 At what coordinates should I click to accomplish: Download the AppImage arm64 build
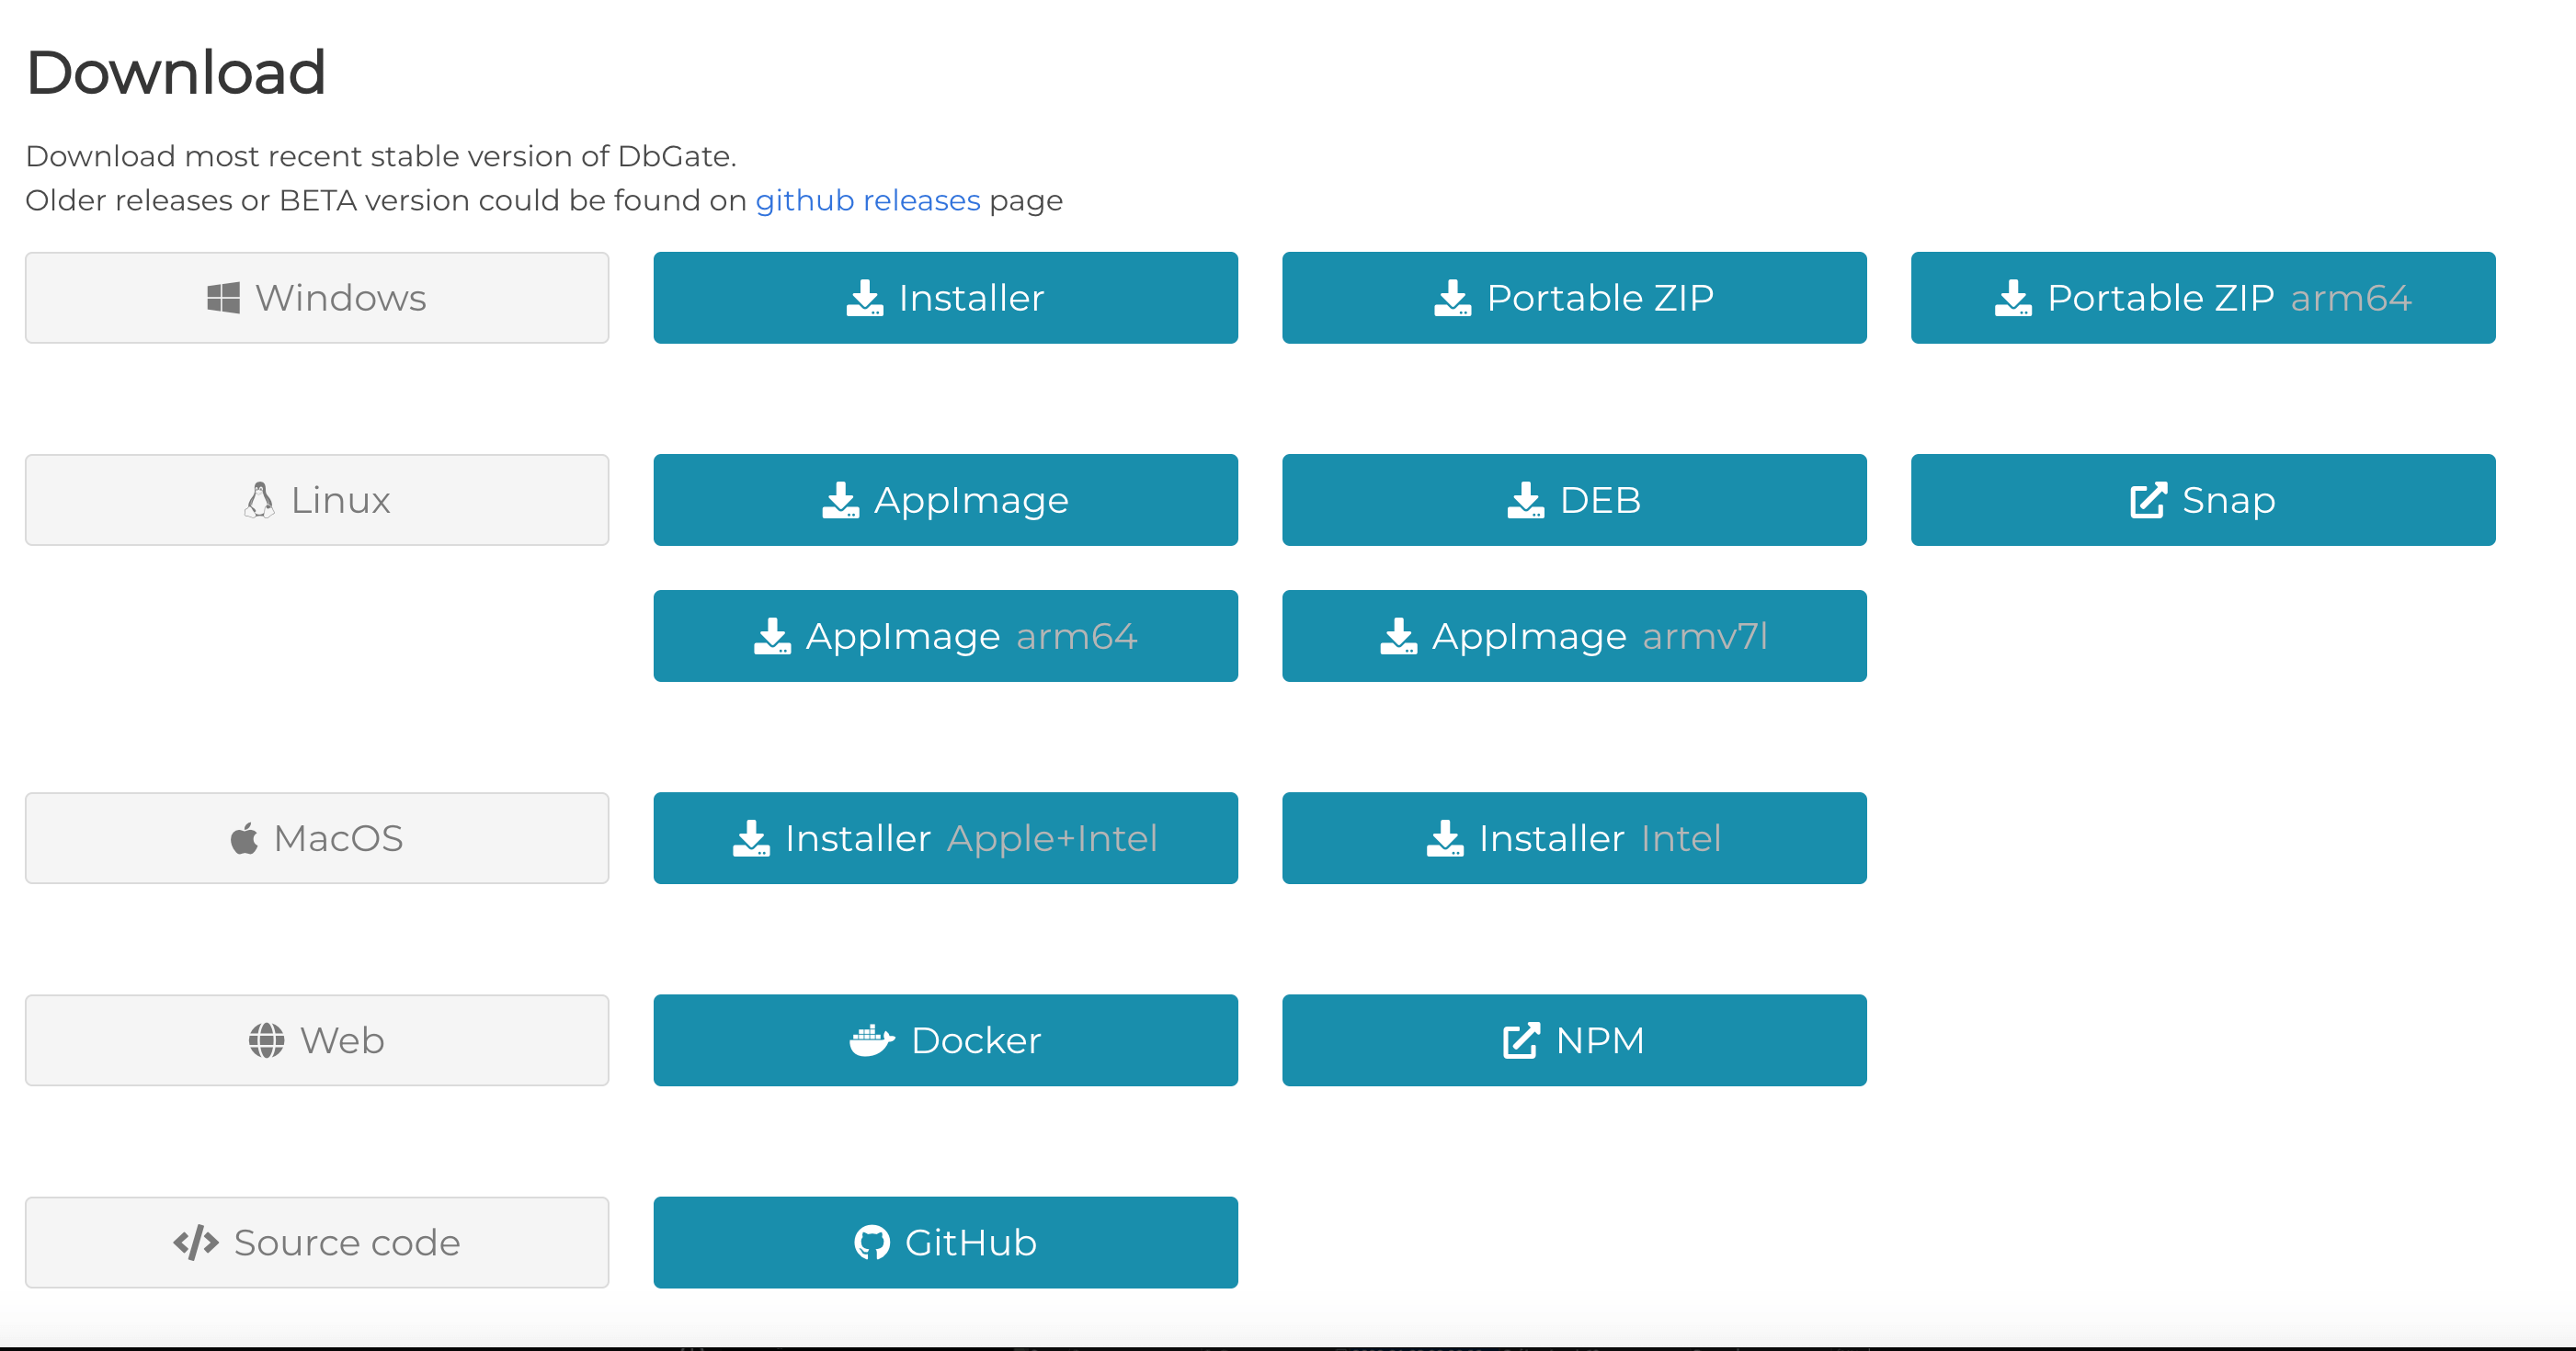pyautogui.click(x=945, y=636)
